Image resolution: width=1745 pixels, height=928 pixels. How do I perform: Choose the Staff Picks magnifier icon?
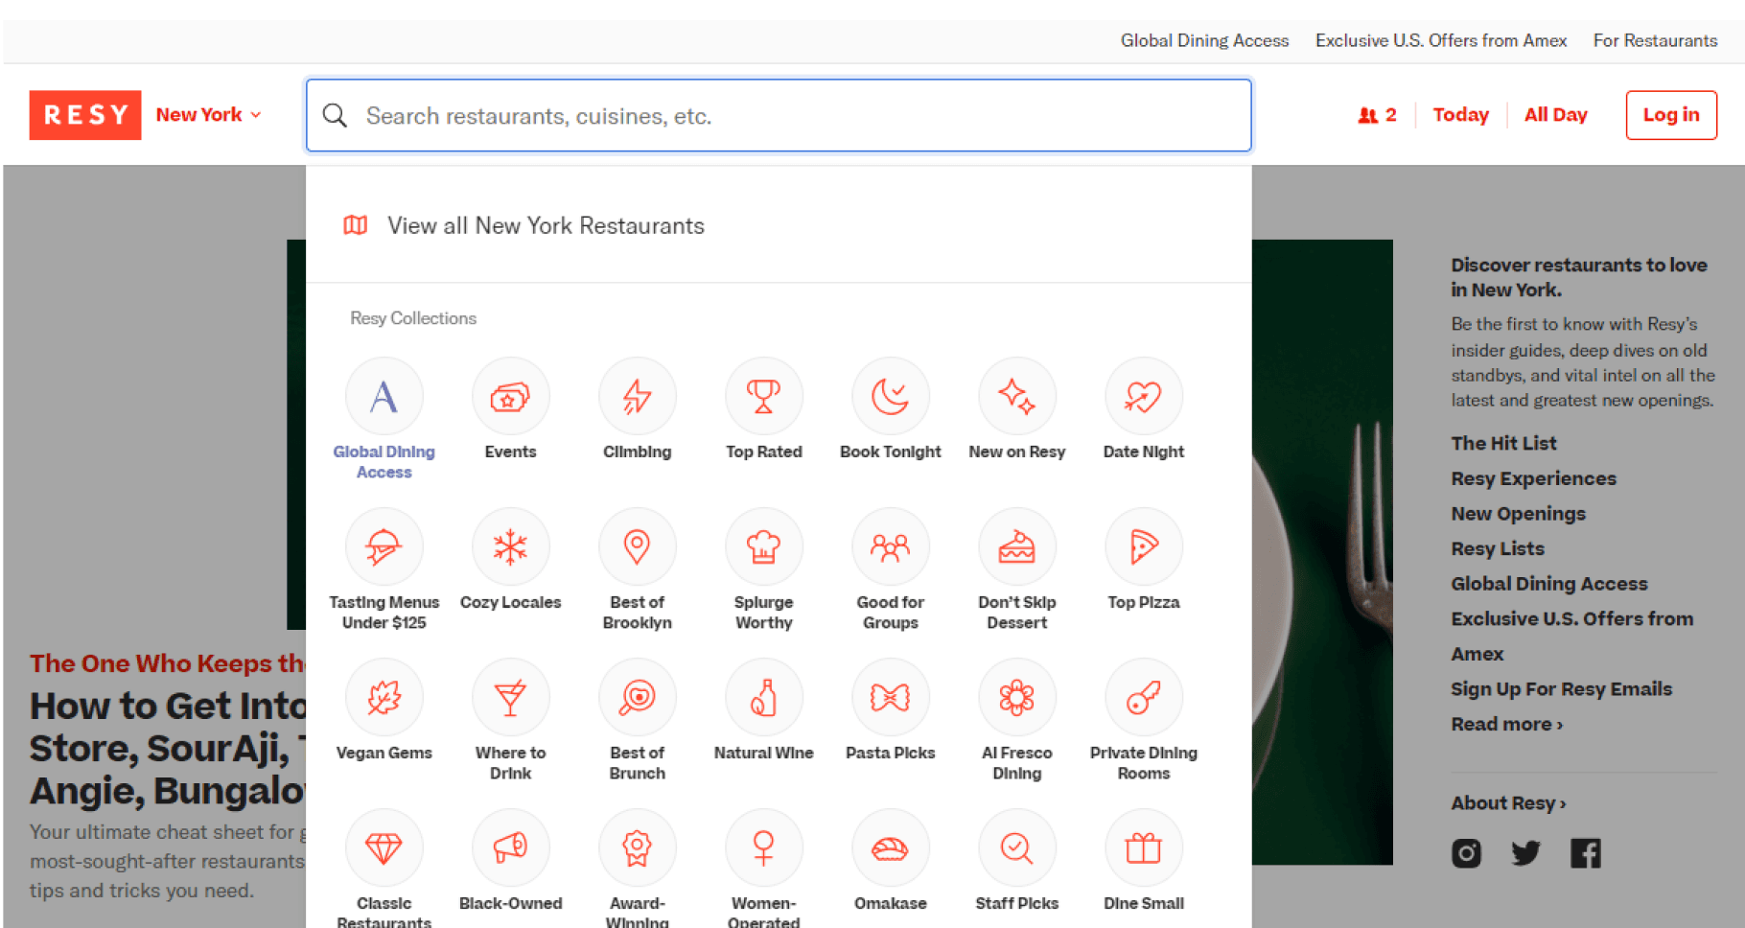click(x=1016, y=847)
